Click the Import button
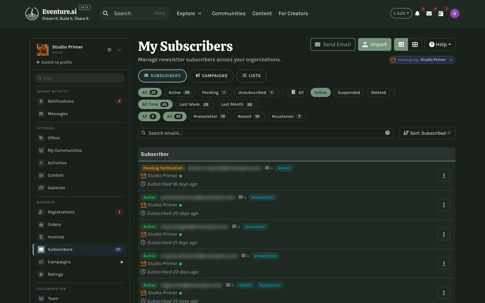This screenshot has width=485, height=303. pos(375,44)
